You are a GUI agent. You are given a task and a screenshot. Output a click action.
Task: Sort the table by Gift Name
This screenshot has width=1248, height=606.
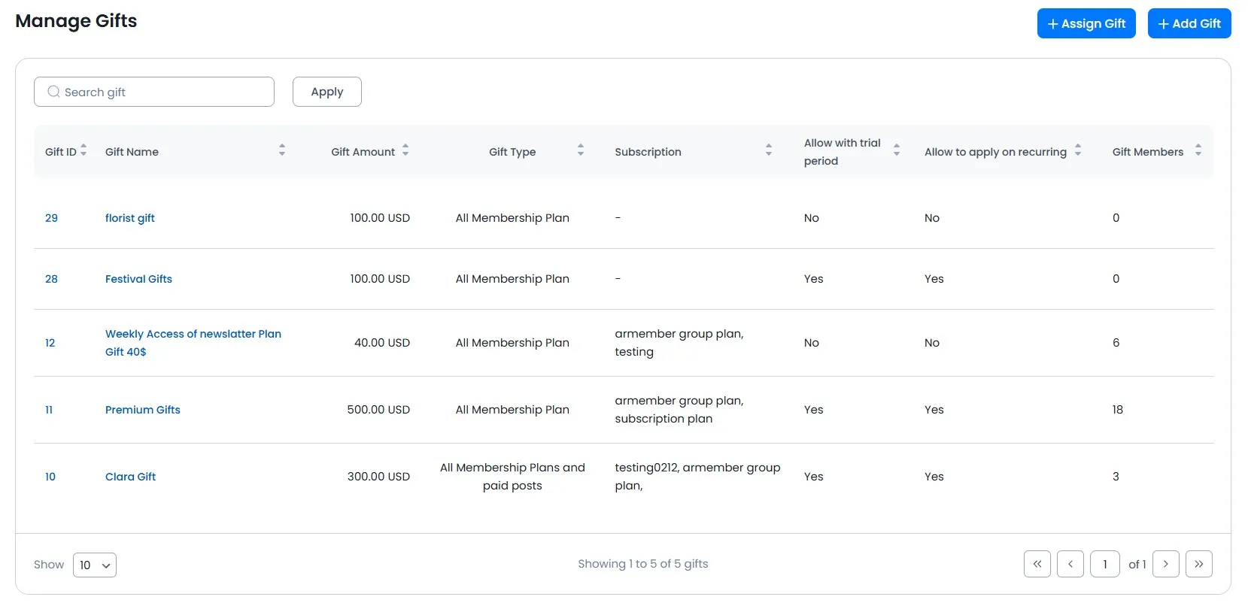(282, 150)
